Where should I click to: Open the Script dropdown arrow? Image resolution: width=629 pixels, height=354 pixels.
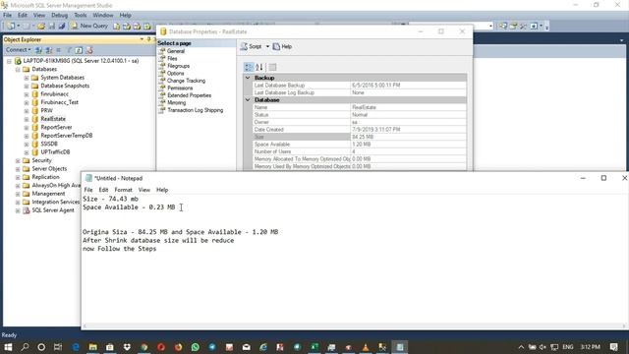pos(267,46)
